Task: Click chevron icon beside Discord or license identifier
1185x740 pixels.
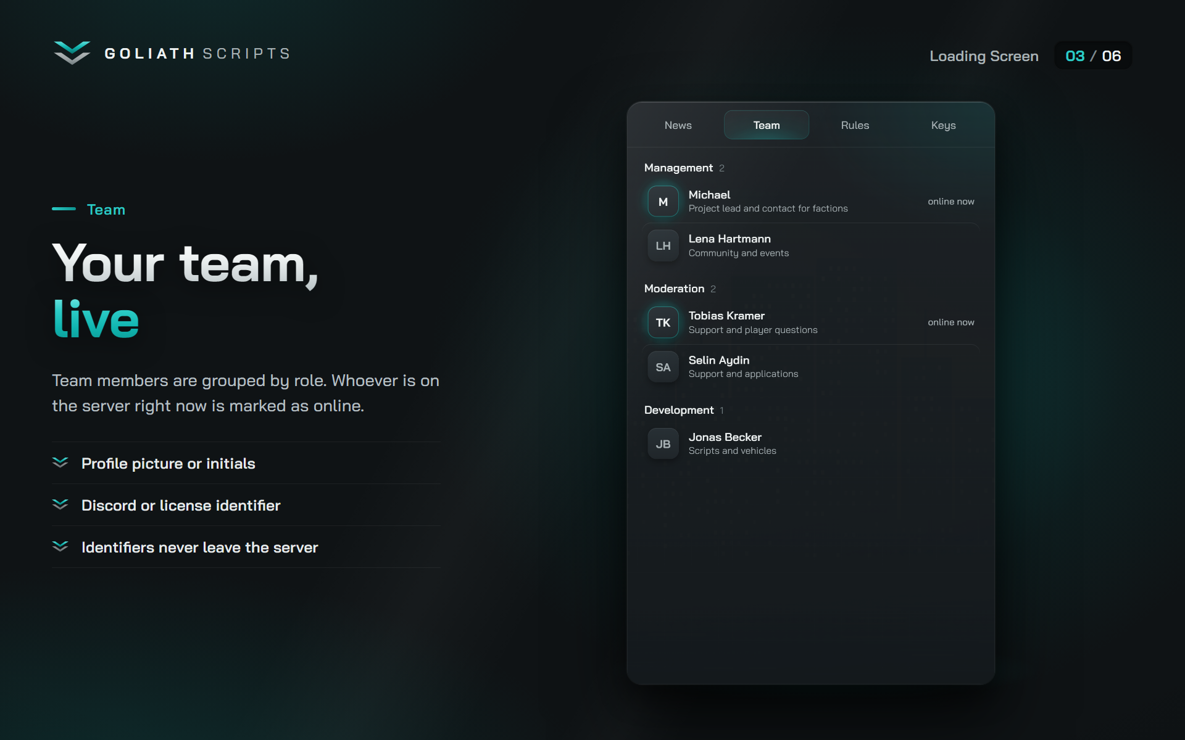Action: point(60,504)
